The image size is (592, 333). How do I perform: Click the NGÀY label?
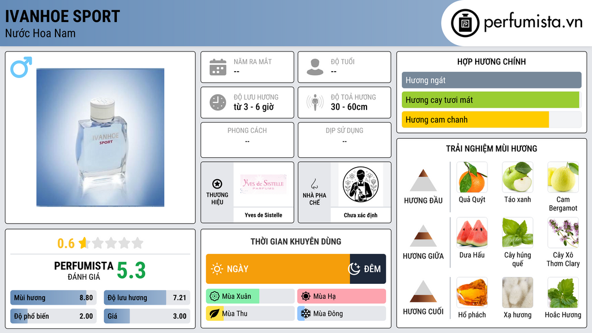tap(238, 269)
